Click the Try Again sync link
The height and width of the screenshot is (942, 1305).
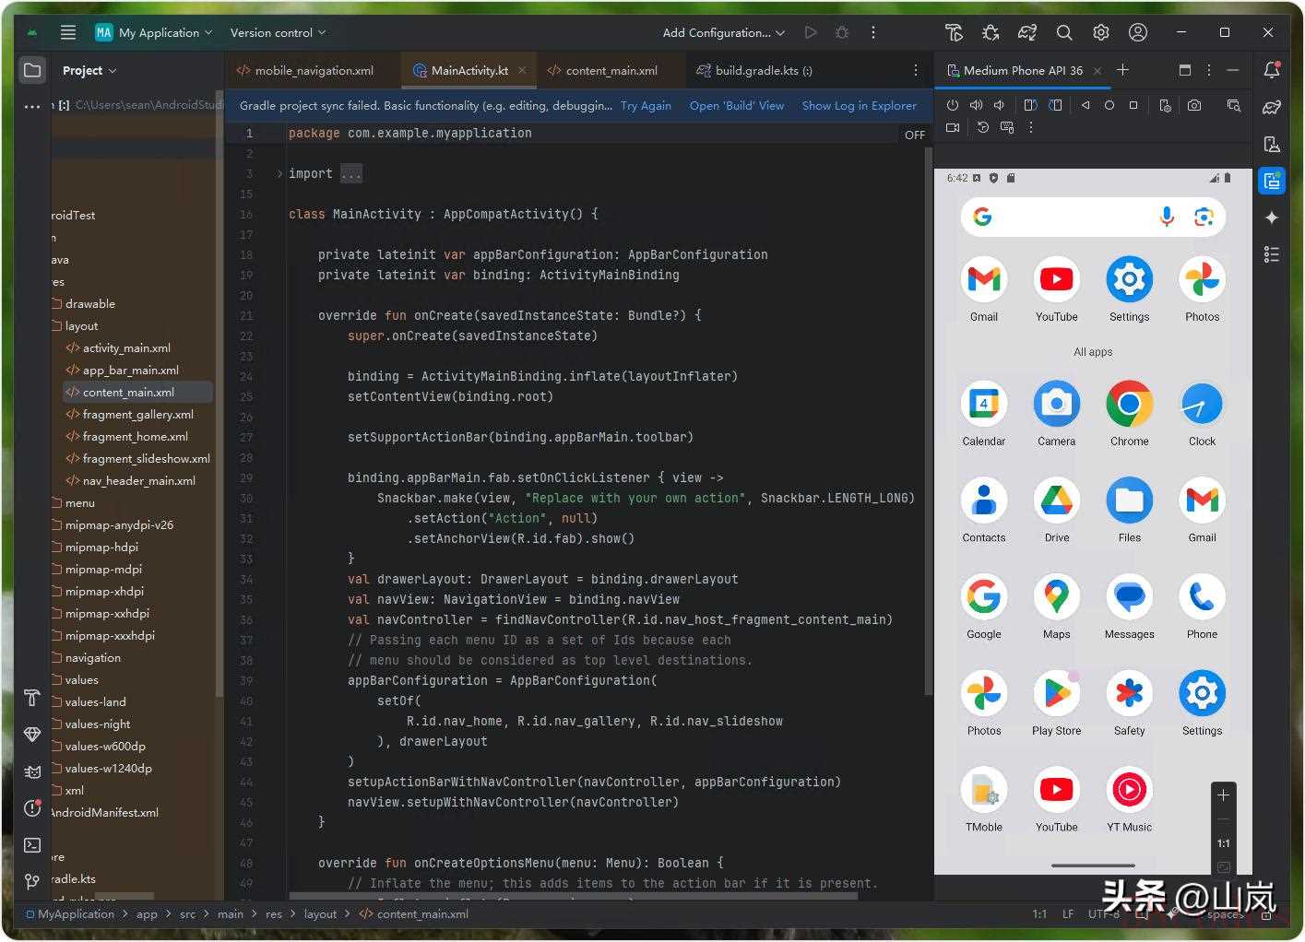(x=646, y=106)
